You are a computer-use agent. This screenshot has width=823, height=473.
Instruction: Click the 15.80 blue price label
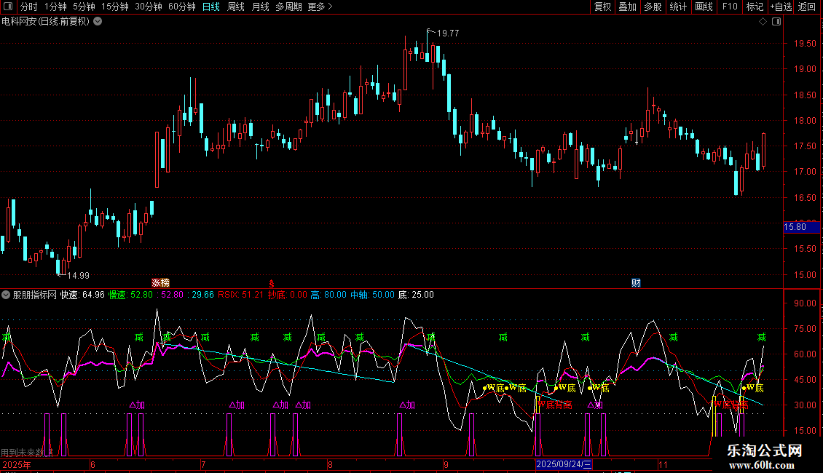(x=795, y=227)
